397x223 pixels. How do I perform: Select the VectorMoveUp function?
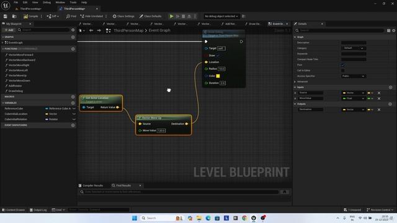click(x=17, y=76)
